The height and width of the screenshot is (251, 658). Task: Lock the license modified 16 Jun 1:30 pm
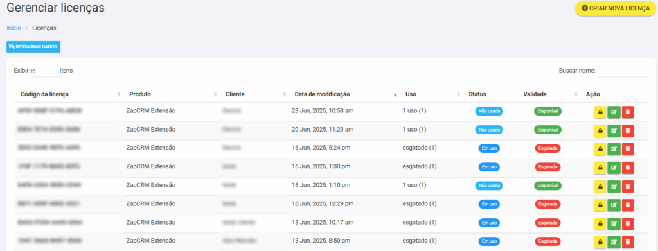[x=600, y=168]
